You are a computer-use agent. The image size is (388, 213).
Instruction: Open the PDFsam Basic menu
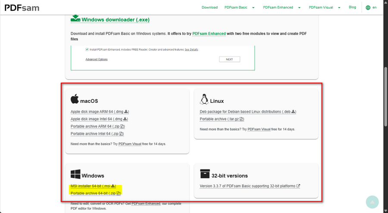(235, 7)
